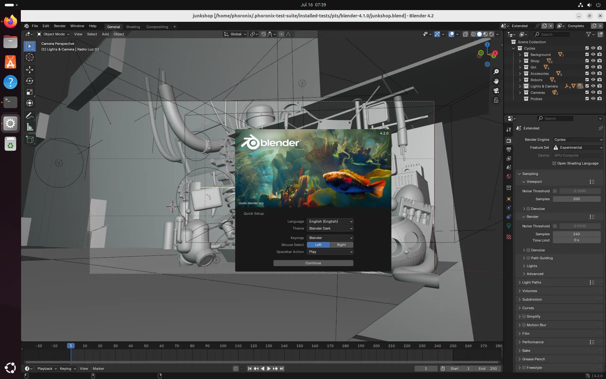Enable the Simplify checkbox
The image size is (606, 379).
[524, 316]
